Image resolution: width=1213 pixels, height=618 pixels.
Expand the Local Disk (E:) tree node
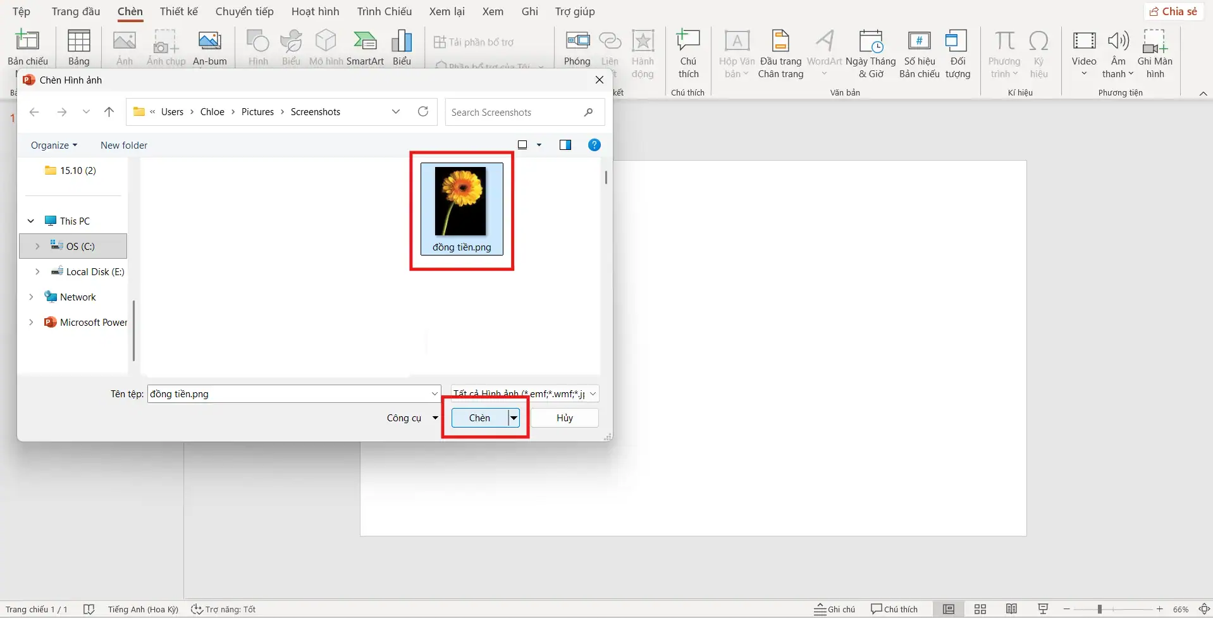point(37,271)
